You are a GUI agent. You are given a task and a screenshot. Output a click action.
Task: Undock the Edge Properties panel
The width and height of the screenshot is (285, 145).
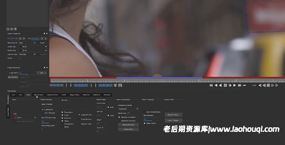pos(44,68)
